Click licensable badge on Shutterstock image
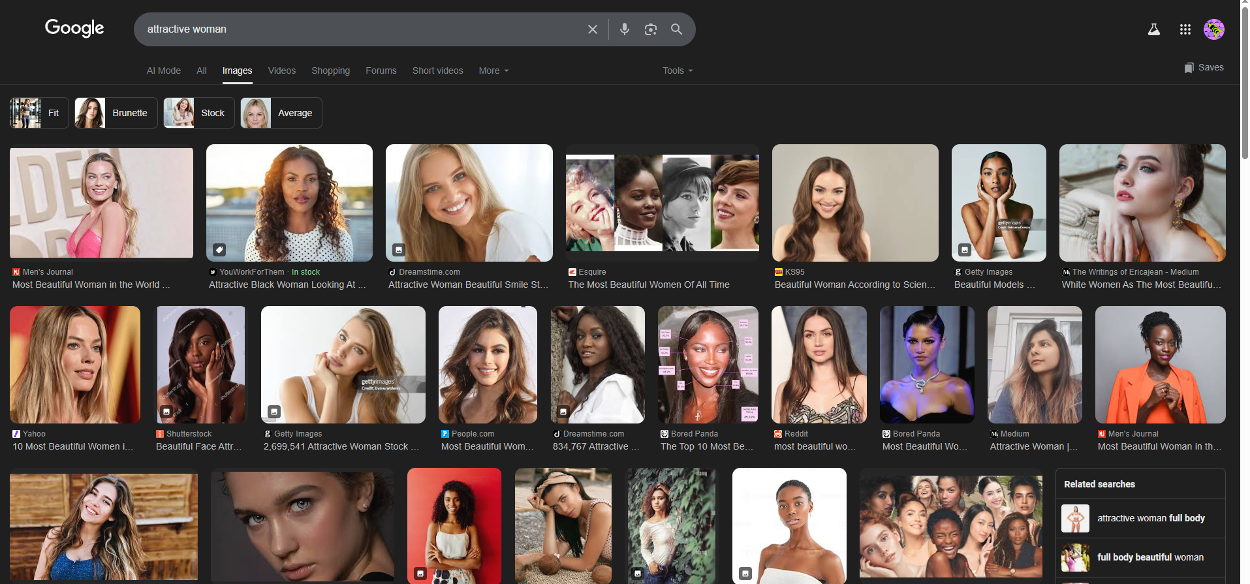This screenshot has height=584, width=1250. coord(166,412)
